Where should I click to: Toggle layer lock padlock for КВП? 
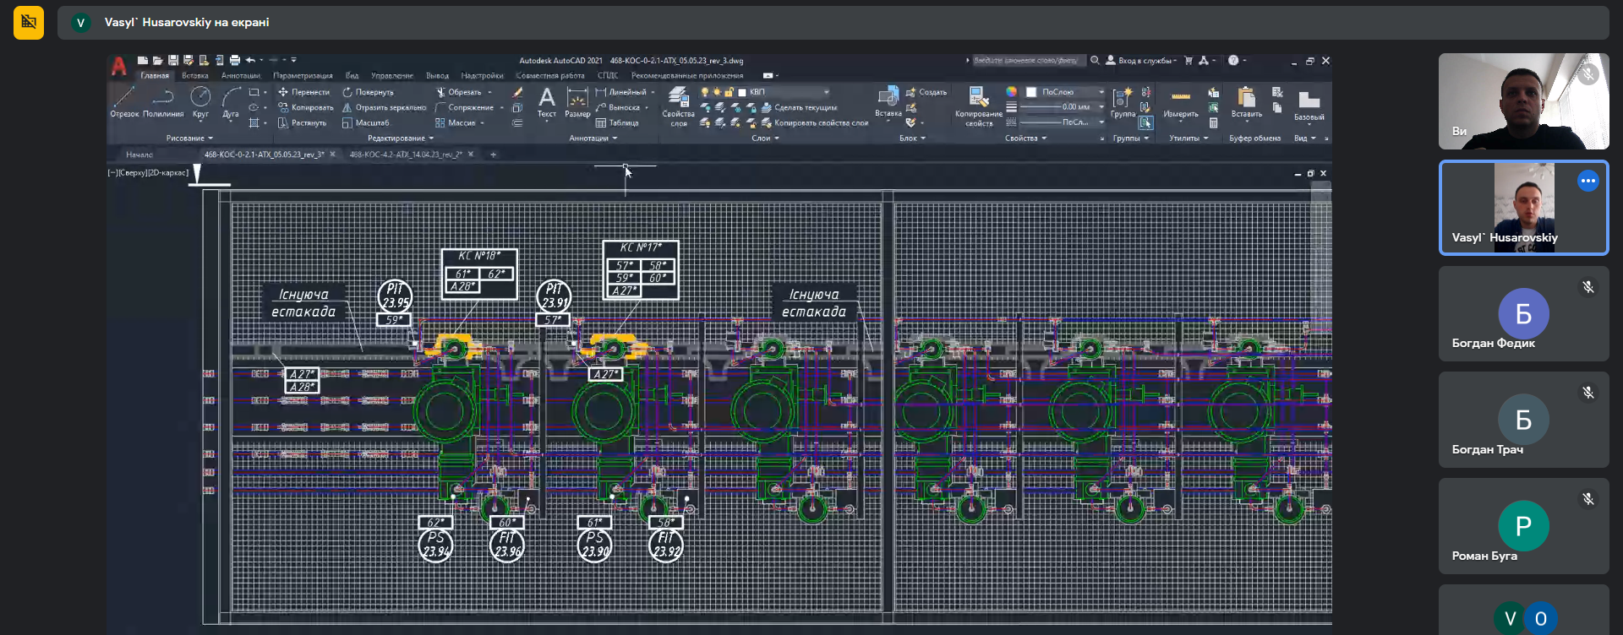(x=728, y=92)
